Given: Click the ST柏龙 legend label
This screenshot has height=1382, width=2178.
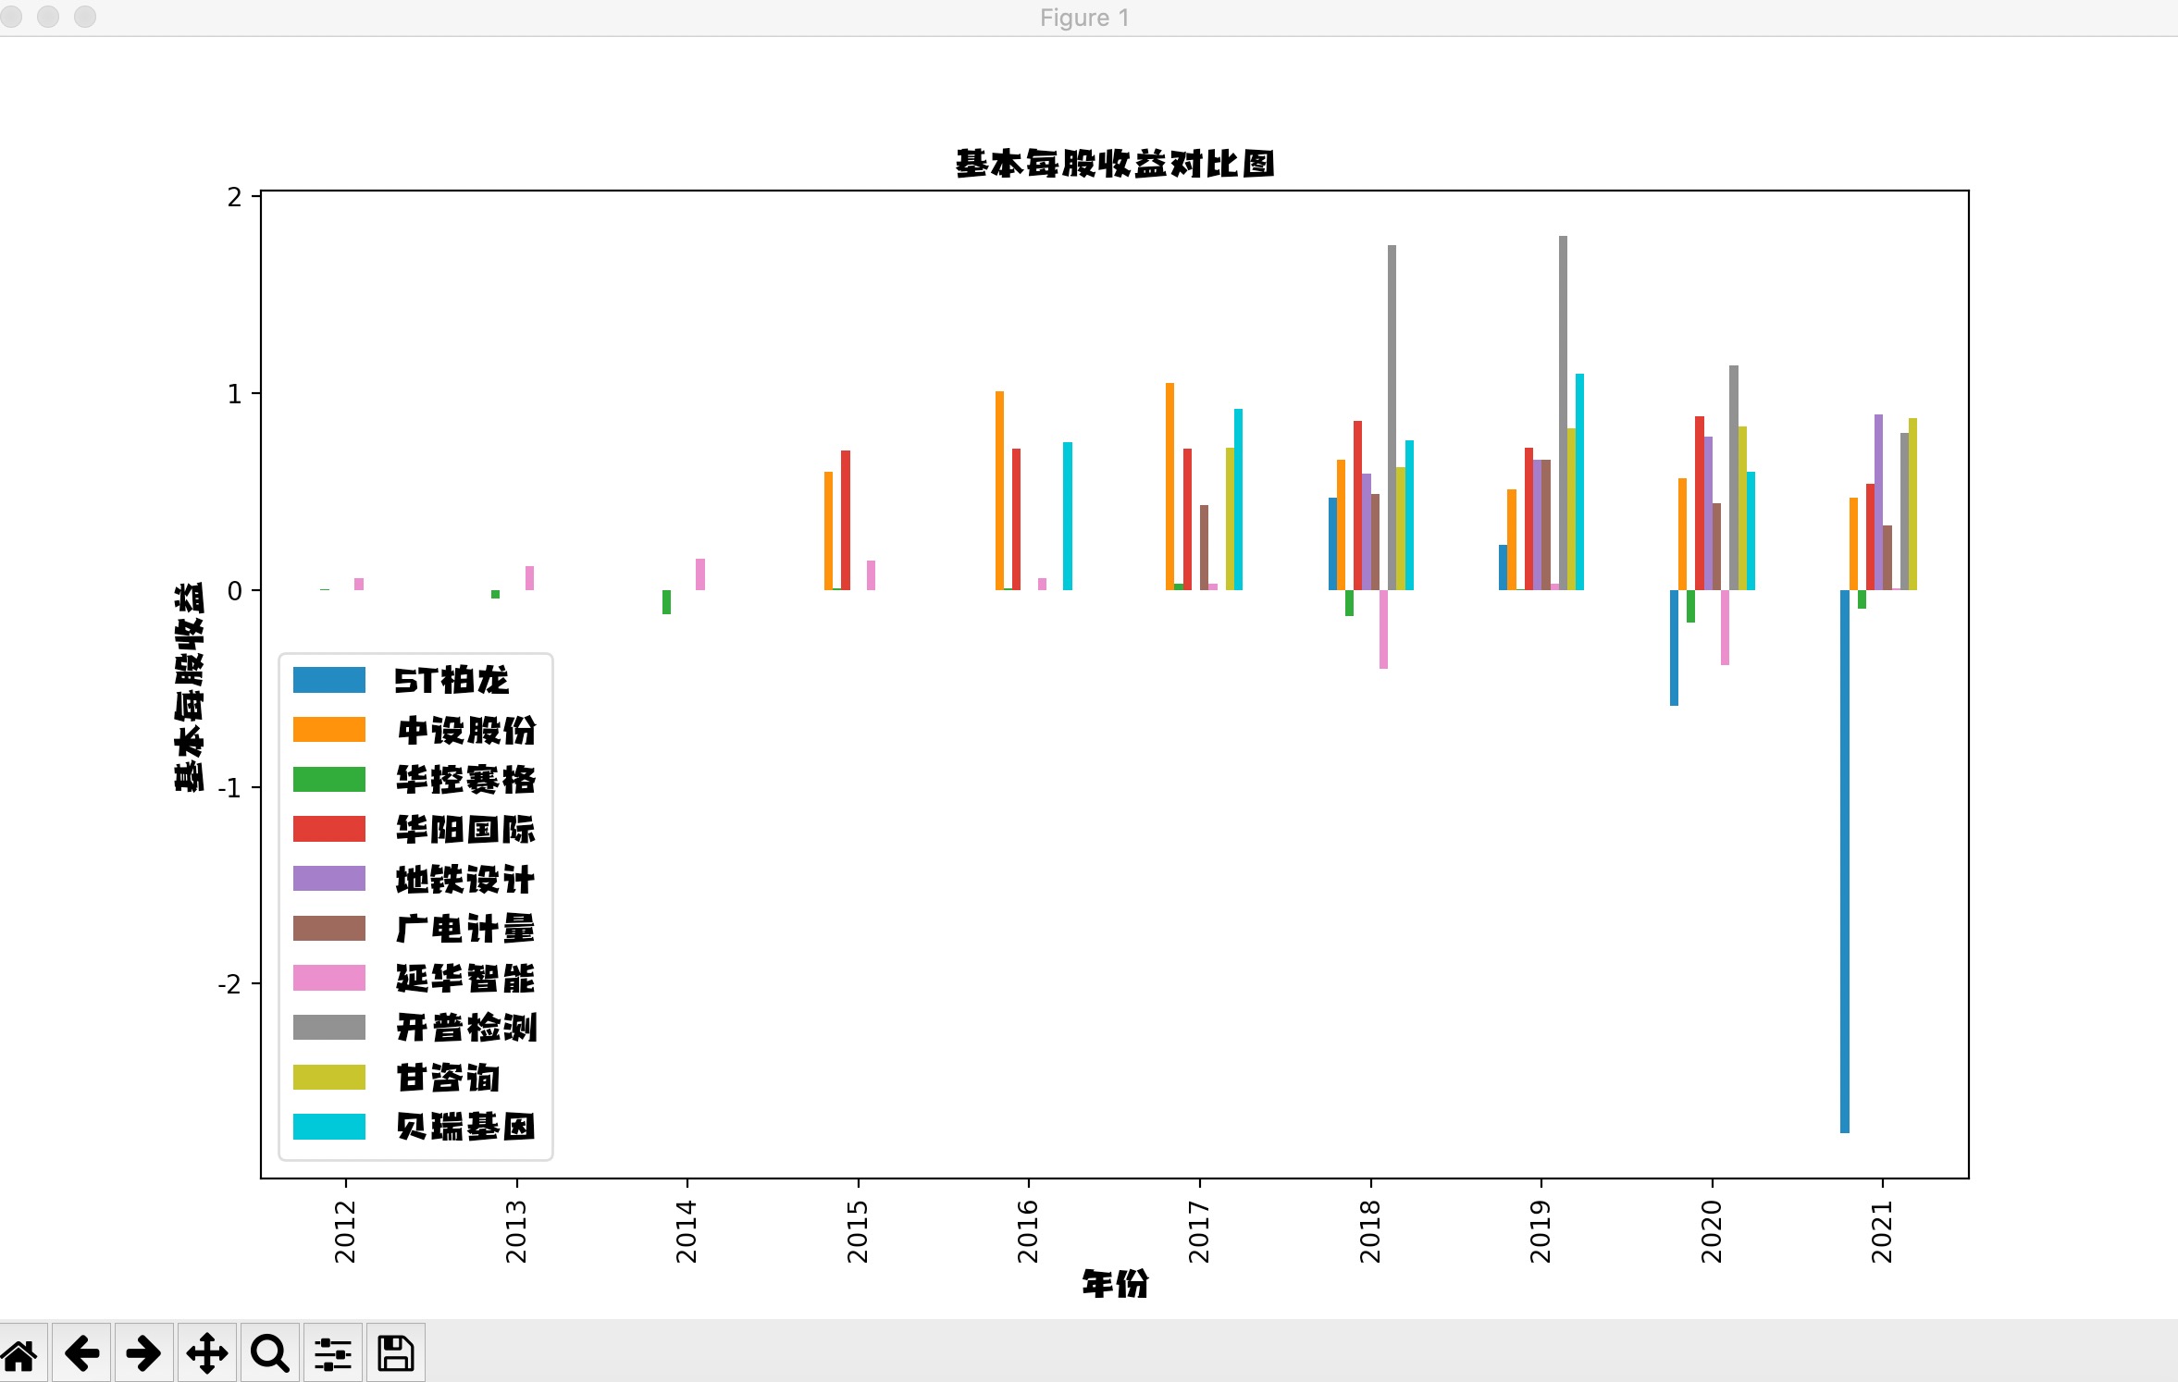Looking at the screenshot, I should pyautogui.click(x=452, y=680).
